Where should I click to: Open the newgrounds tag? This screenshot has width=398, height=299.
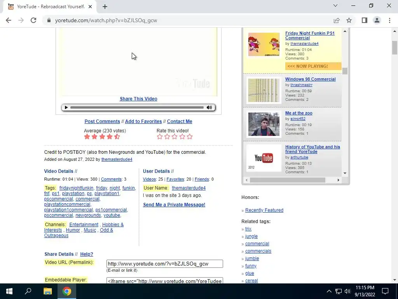(88, 215)
